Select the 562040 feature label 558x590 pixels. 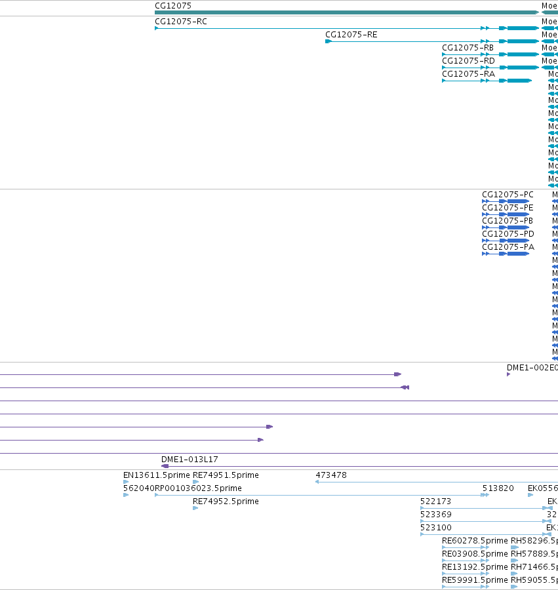point(139,488)
